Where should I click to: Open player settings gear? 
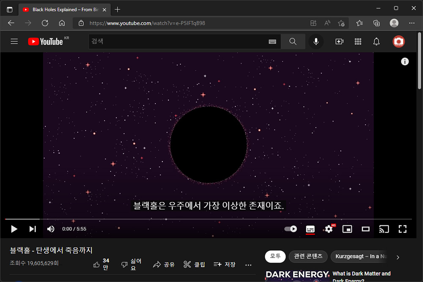click(329, 229)
